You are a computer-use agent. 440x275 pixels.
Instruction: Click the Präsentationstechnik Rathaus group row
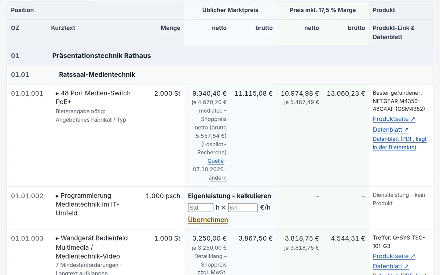coord(220,56)
